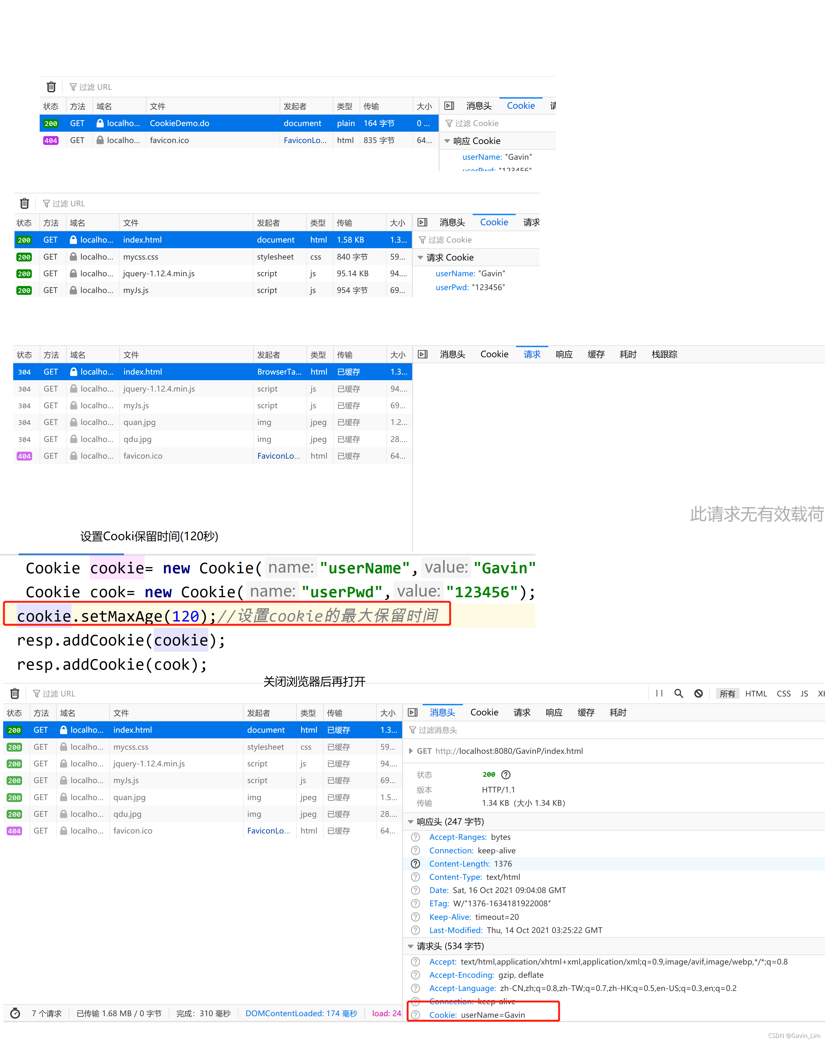Toggle the 所有 request type filter
The height and width of the screenshot is (1042, 825).
pyautogui.click(x=727, y=693)
